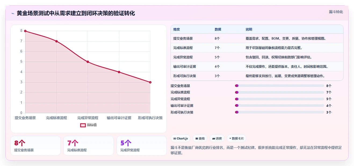Click the 进度 tag
The height and width of the screenshot is (166, 354).
[x=217, y=138]
